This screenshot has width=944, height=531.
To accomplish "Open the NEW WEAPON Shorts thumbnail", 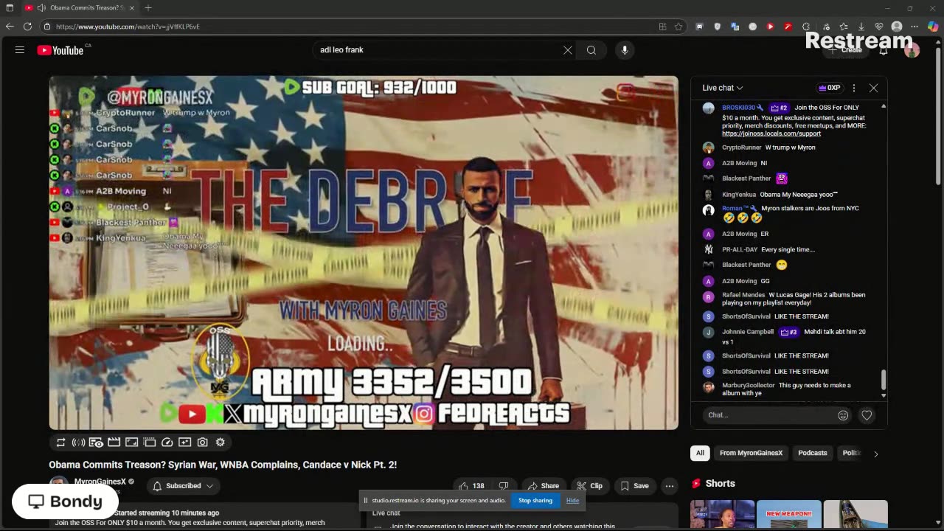I will [789, 515].
